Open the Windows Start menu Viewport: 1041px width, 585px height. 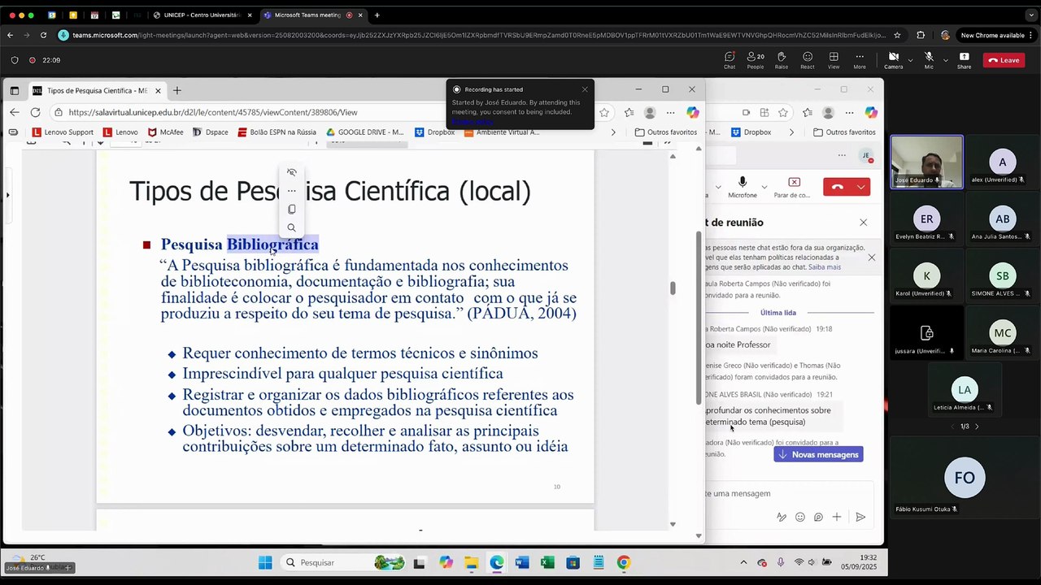[x=265, y=562]
